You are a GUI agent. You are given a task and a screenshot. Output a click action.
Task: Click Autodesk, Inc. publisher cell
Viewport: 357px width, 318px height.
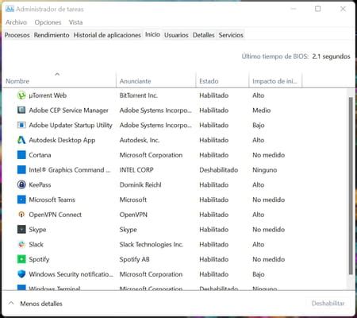pos(140,140)
